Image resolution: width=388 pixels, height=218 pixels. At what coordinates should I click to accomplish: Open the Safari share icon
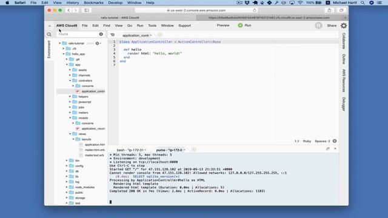pyautogui.click(x=329, y=10)
